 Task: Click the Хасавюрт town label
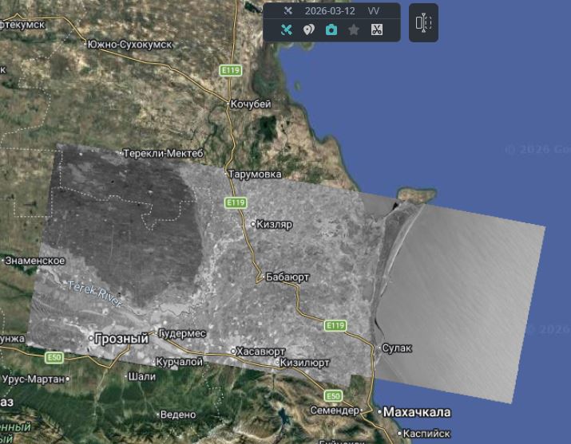pyautogui.click(x=261, y=351)
